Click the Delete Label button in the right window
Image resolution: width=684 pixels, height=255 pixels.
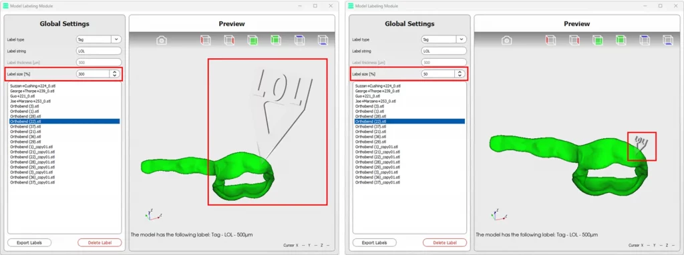coord(444,242)
